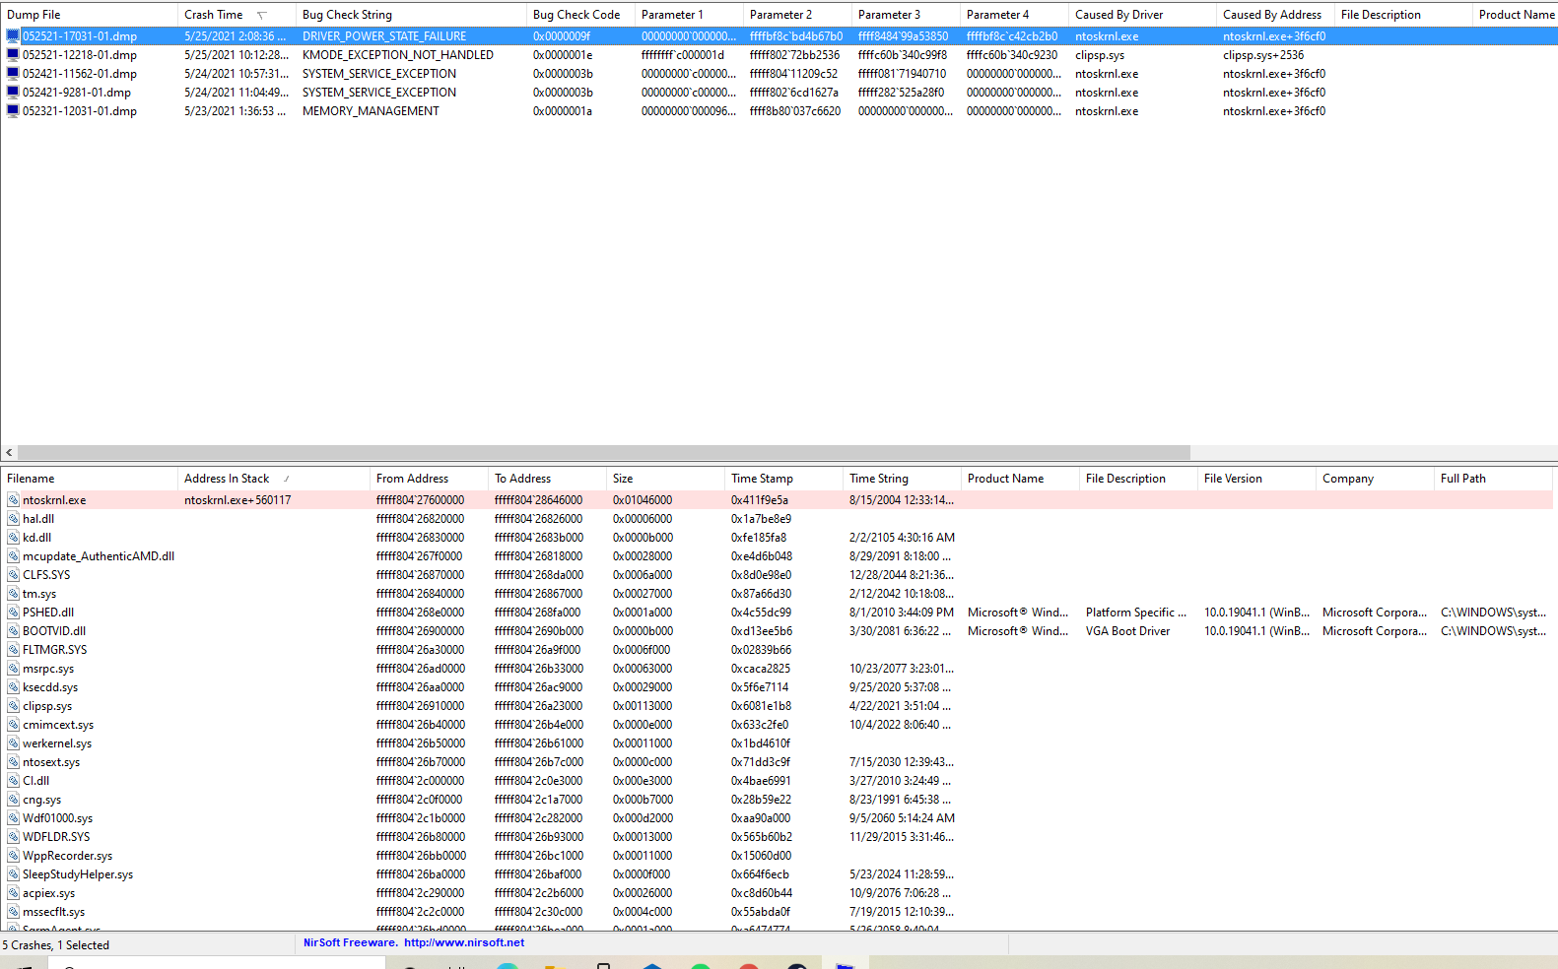Select the SleepStudyHelper.sys driver row
1558x969 pixels.
[x=779, y=874]
